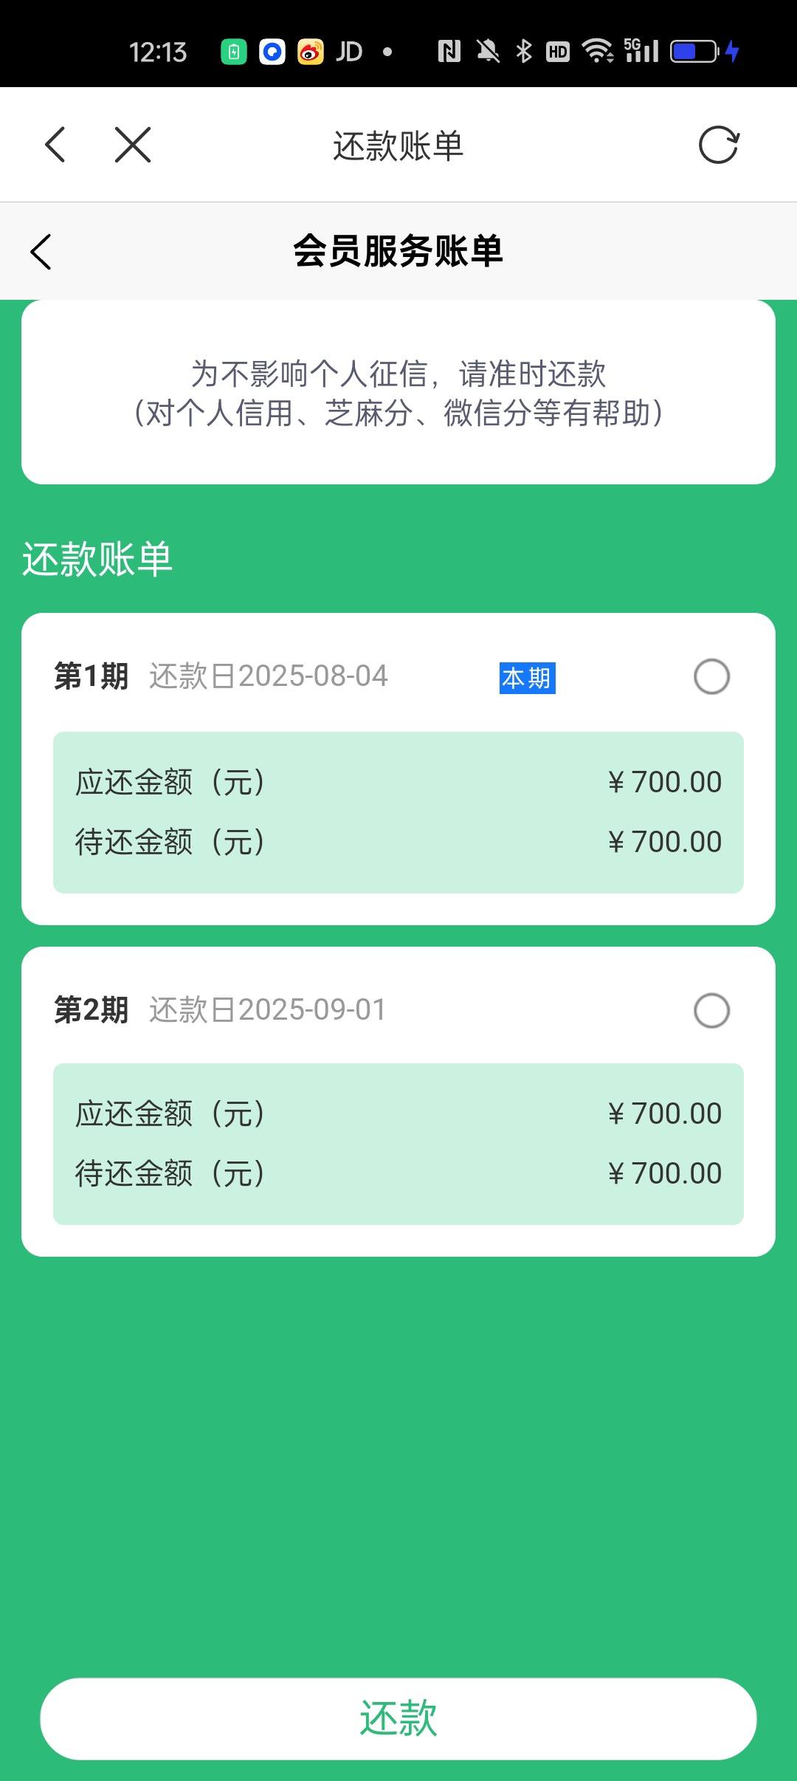Tap the blue 本期 tag
Viewport: 797px width, 1781px height.
click(527, 678)
